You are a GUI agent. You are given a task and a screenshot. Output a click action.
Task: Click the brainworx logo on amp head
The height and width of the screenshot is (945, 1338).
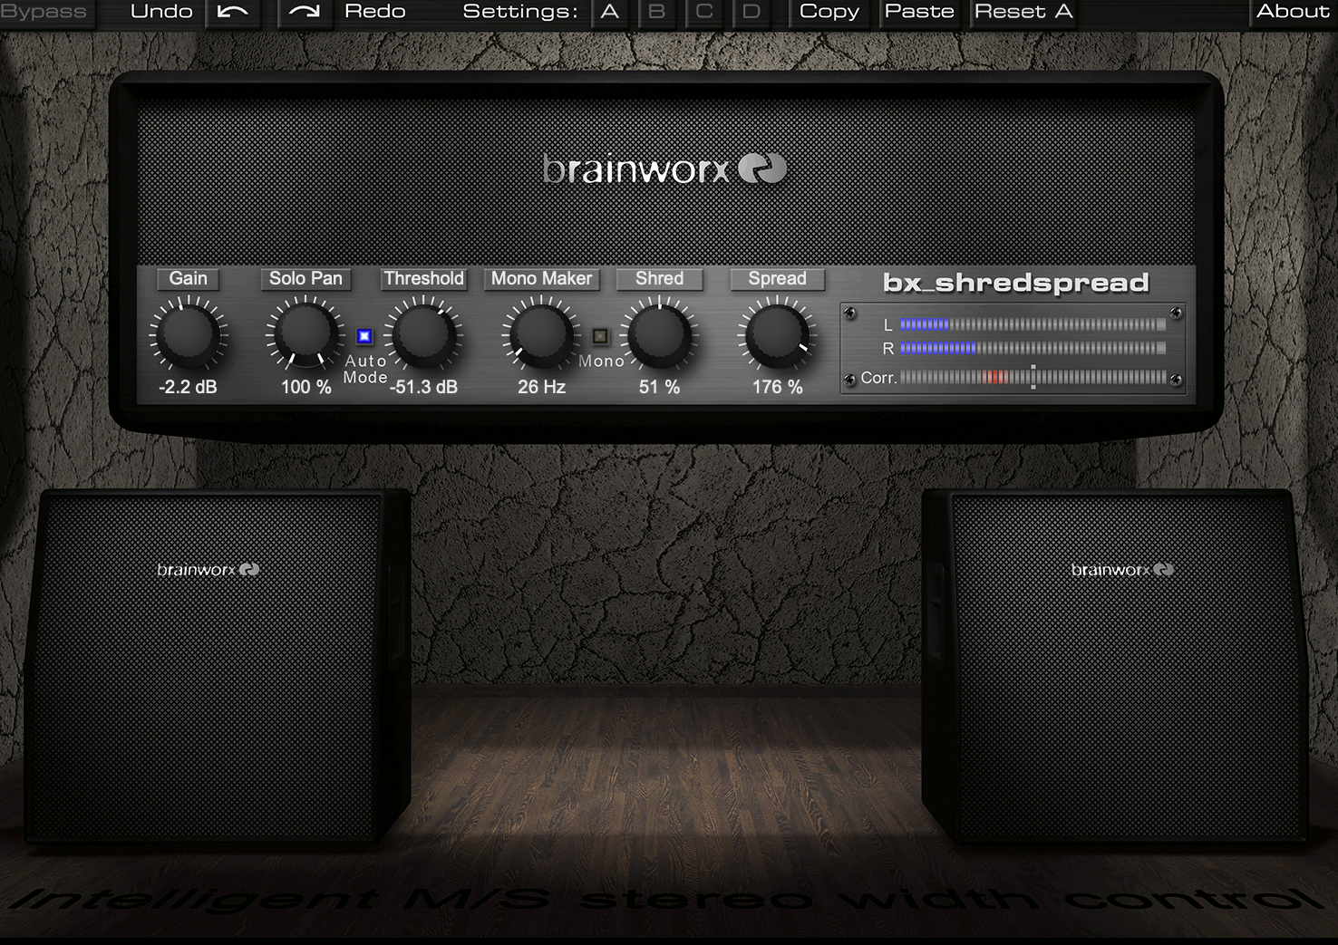664,169
